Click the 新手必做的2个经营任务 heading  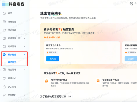click(x=59, y=29)
